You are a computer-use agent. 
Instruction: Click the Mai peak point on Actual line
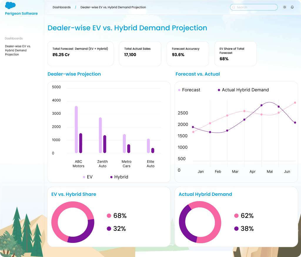pyautogui.click(x=262, y=105)
